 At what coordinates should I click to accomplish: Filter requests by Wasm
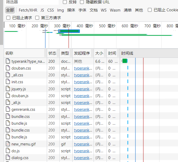tap(115, 10)
